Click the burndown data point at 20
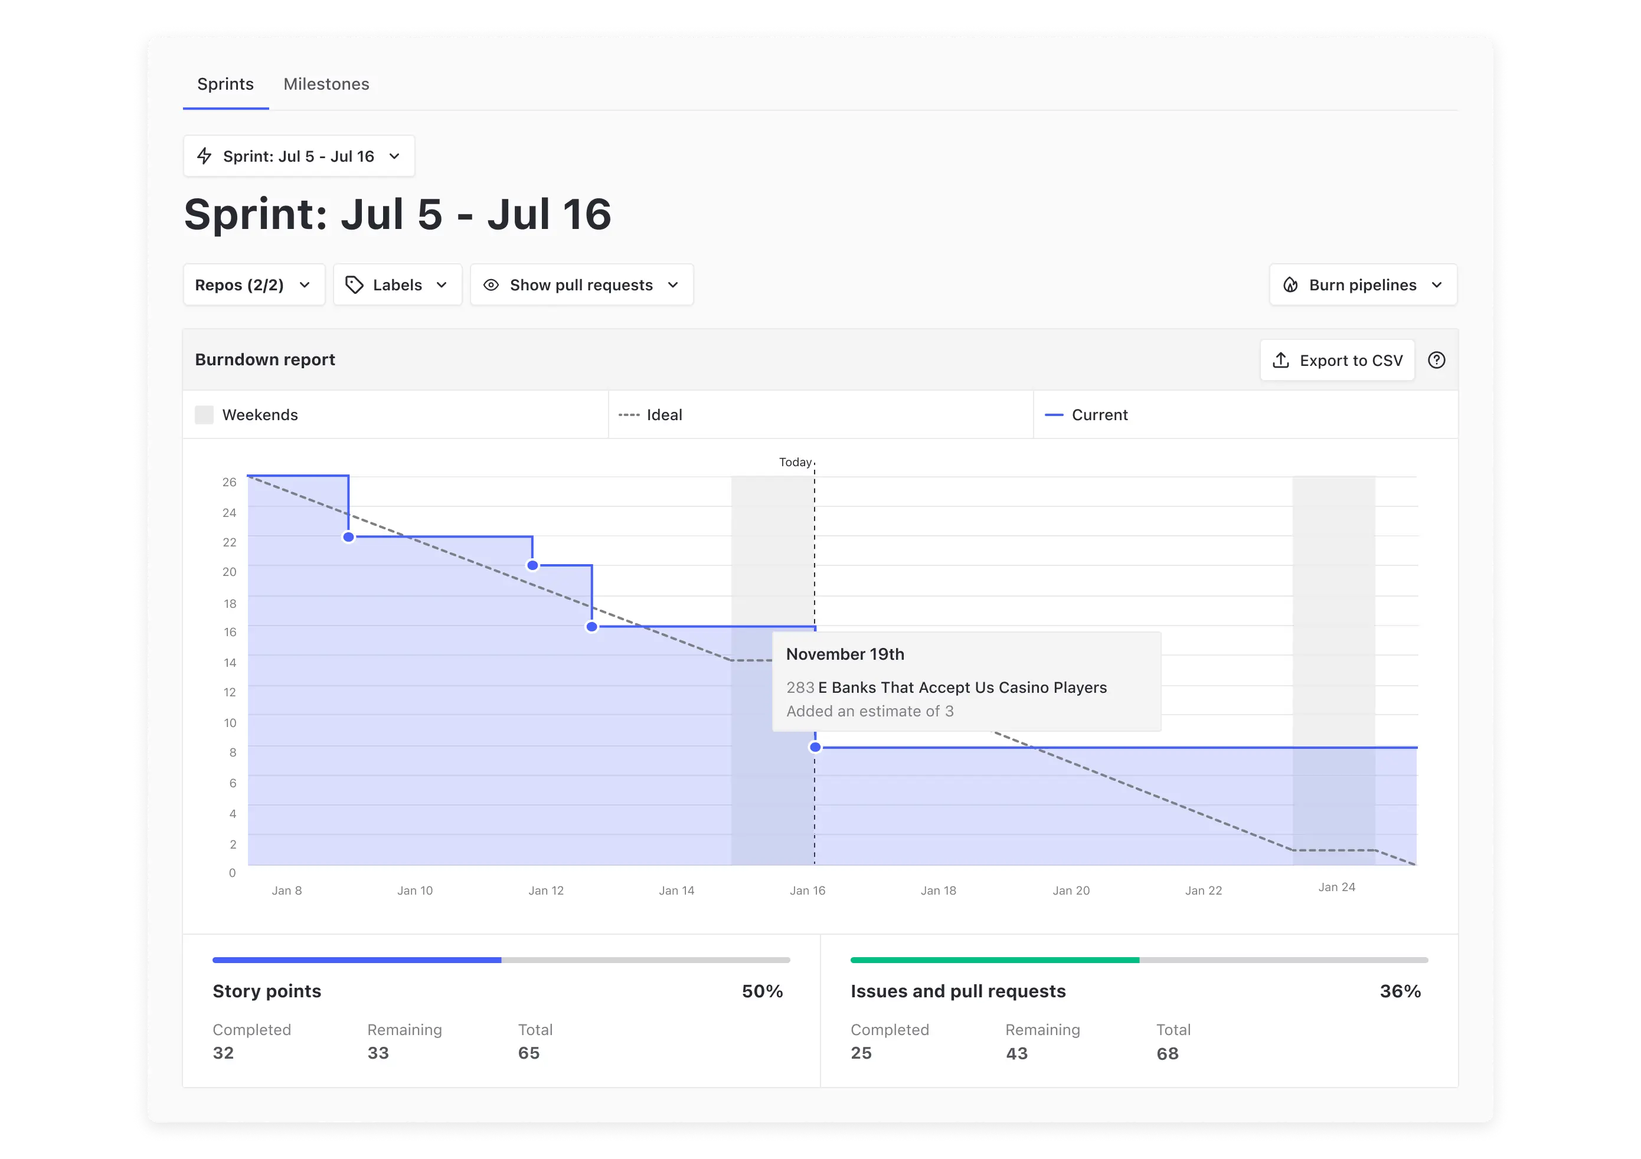Viewport: 1641px width, 1159px height. coord(532,565)
